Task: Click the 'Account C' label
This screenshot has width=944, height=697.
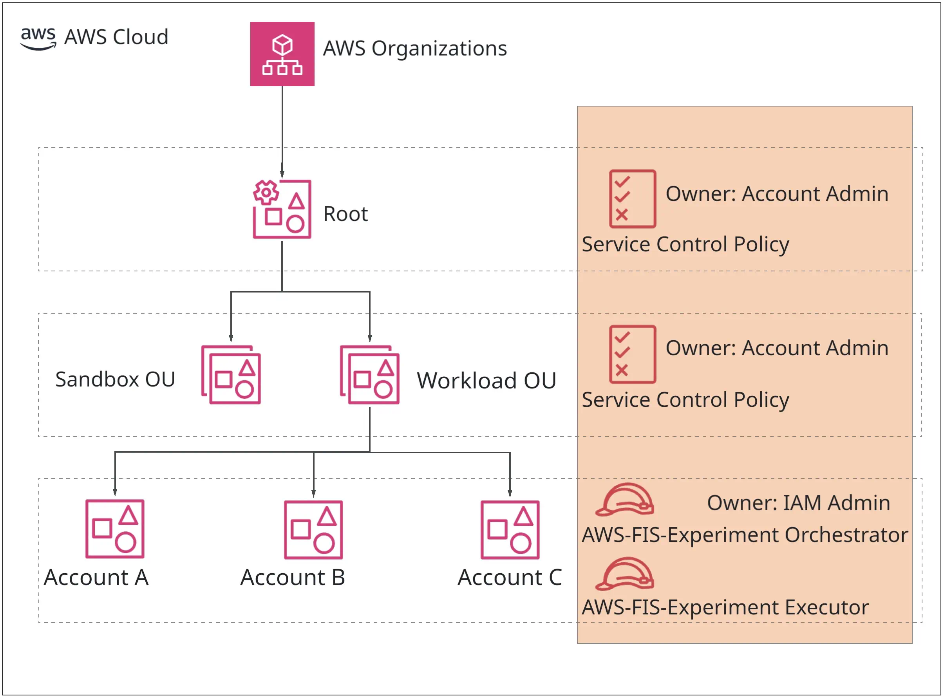Action: 510,578
